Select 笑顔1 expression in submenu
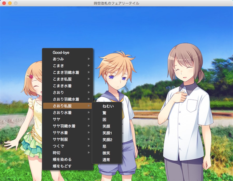 pyautogui.click(x=107, y=133)
